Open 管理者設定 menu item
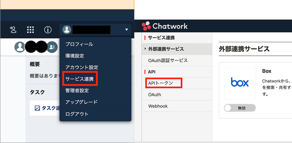The height and width of the screenshot is (143, 292). pos(77,91)
